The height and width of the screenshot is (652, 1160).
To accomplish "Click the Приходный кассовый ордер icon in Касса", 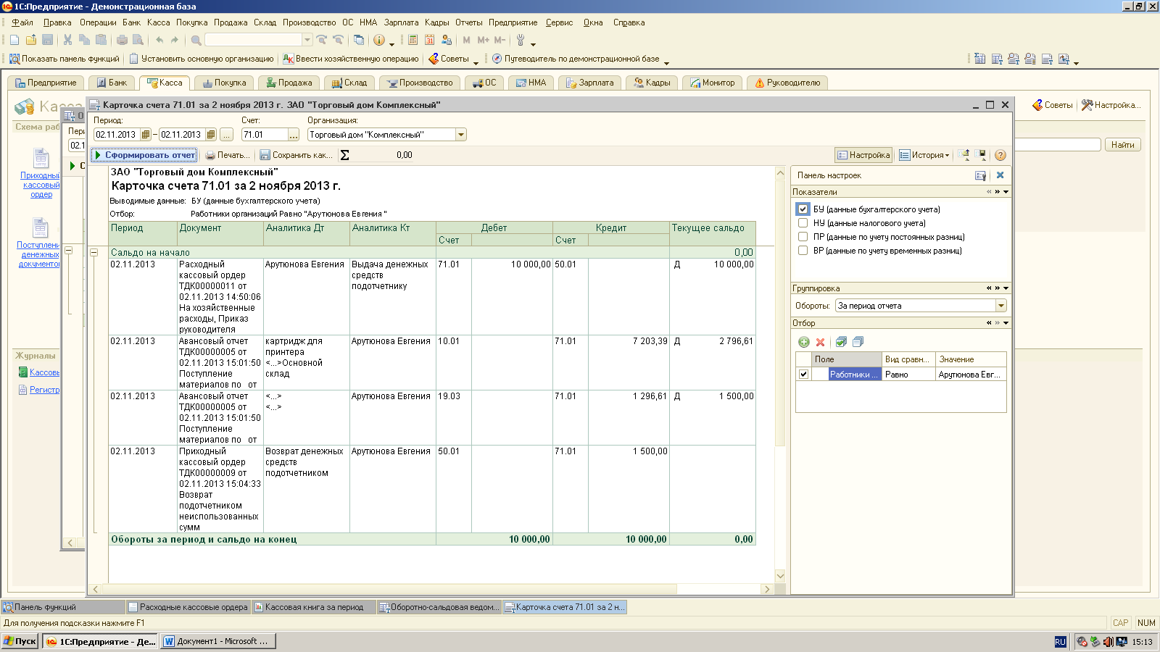I will pos(41,158).
